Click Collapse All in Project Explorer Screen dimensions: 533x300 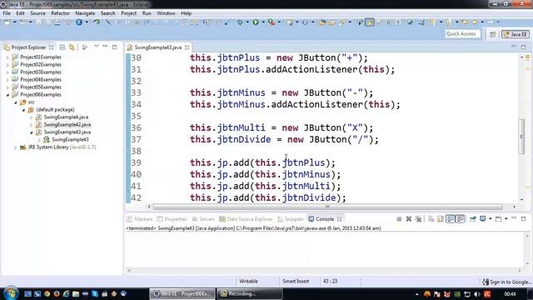point(62,47)
